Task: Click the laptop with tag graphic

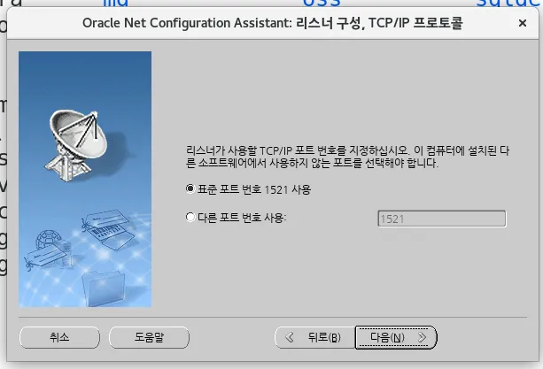Action: pyautogui.click(x=109, y=229)
